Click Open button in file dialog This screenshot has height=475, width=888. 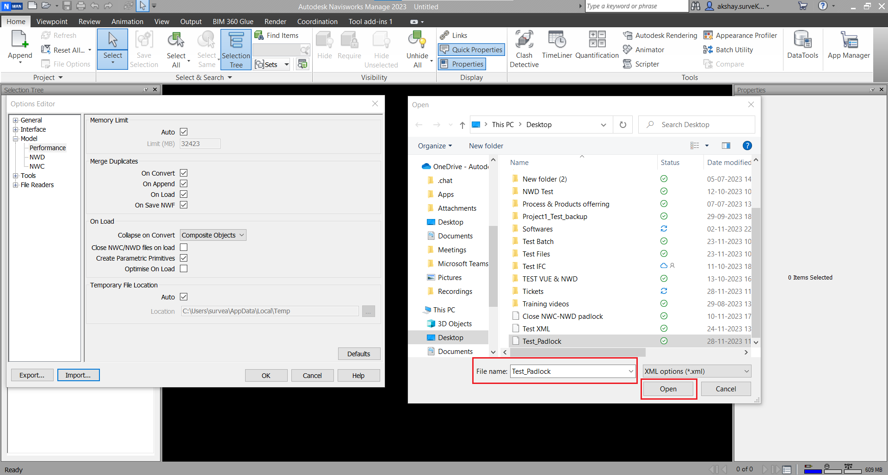tap(668, 389)
